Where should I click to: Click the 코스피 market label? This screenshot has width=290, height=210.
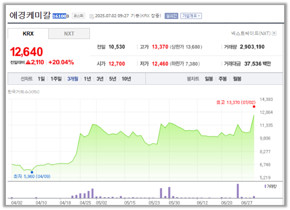pos(78,16)
